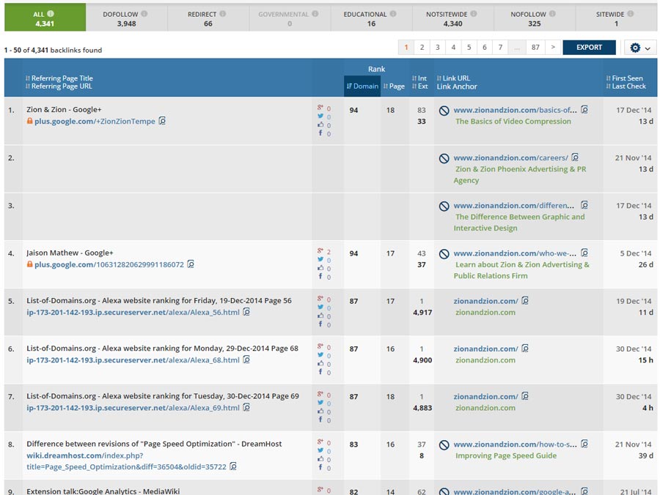660x495 pixels.
Task: Show info tooltip for DOFOLLOW filter
Action: (144, 14)
